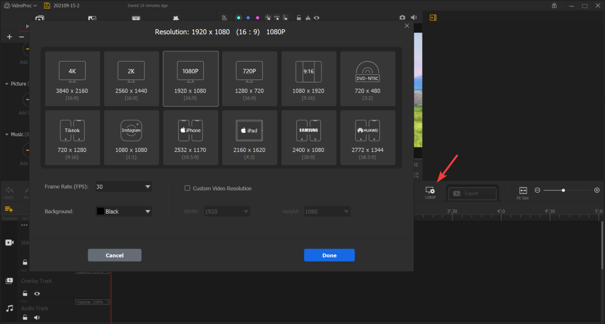Click the timeline vertical scrollbar
Viewport: 605px width, 324px height.
tap(602, 246)
